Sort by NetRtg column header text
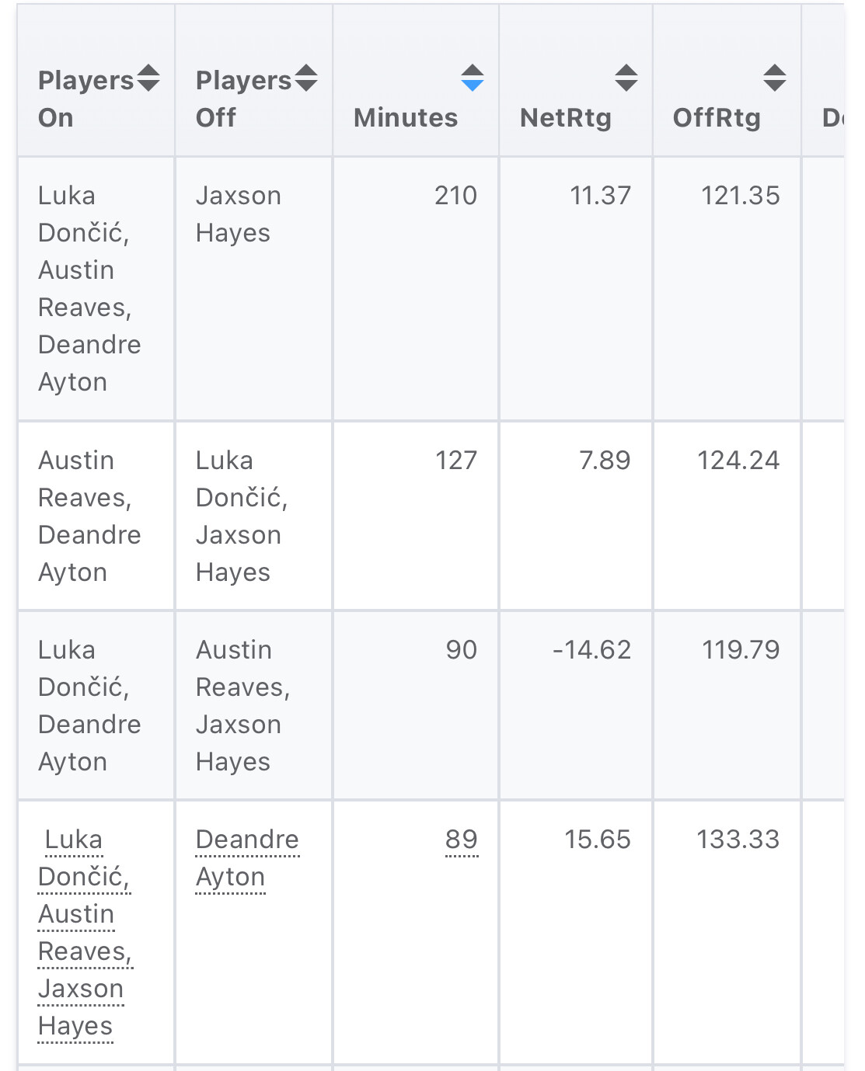The height and width of the screenshot is (1071, 865). pyautogui.click(x=566, y=118)
